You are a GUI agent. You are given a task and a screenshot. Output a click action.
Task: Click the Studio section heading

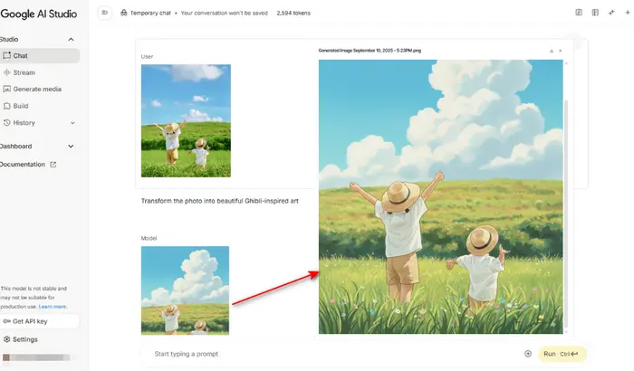click(9, 39)
